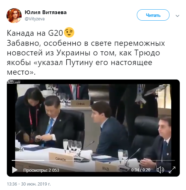Image resolution: width=186 pixels, height=190 pixels.
Task: Click the Просмотры: 2 053 view counter
Action: pyautogui.click(x=41, y=170)
